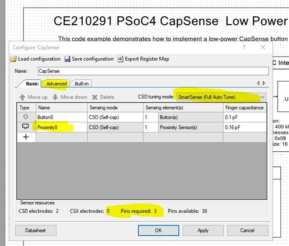Click the Button0 circle type icon
The height and width of the screenshot is (246, 289).
coord(26,117)
